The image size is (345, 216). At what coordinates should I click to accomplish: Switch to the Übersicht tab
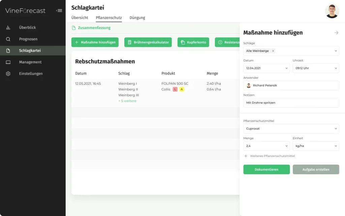point(80,18)
